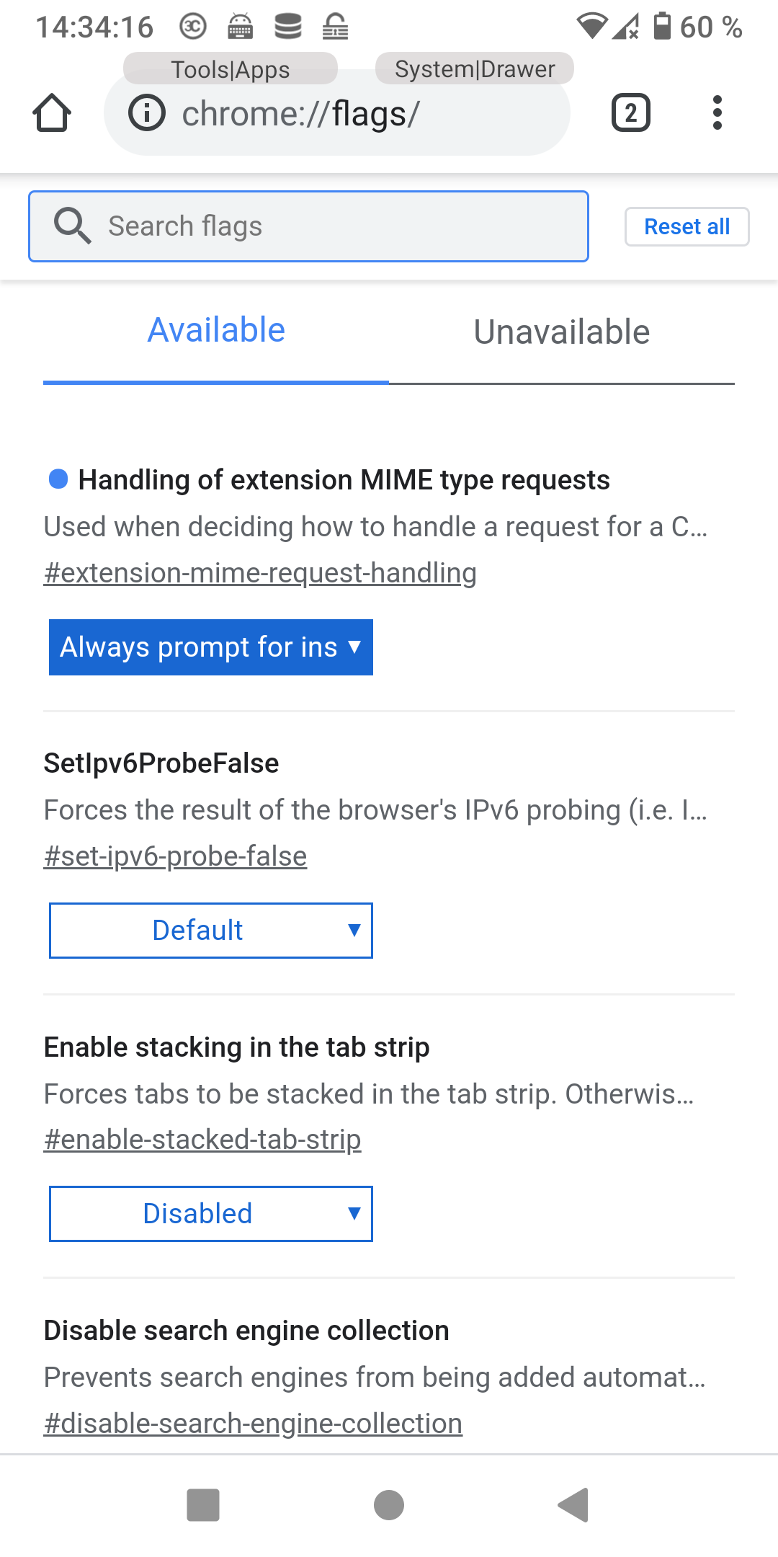Screen dimensions: 778x1557
Task: Open the #extension-mime-request-handling link
Action: coord(260,573)
